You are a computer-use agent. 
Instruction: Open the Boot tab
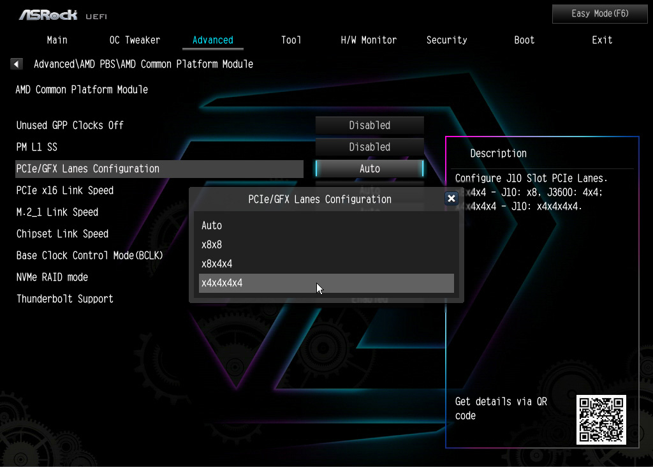point(524,40)
